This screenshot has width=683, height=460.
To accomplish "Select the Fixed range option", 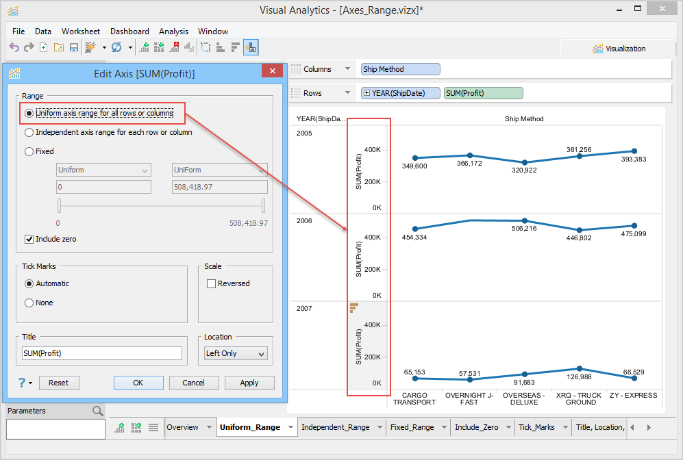I will [29, 151].
